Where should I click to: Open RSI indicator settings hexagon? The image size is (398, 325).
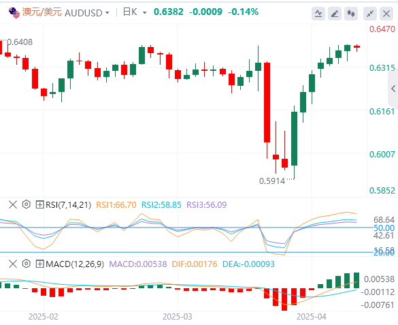coord(26,204)
